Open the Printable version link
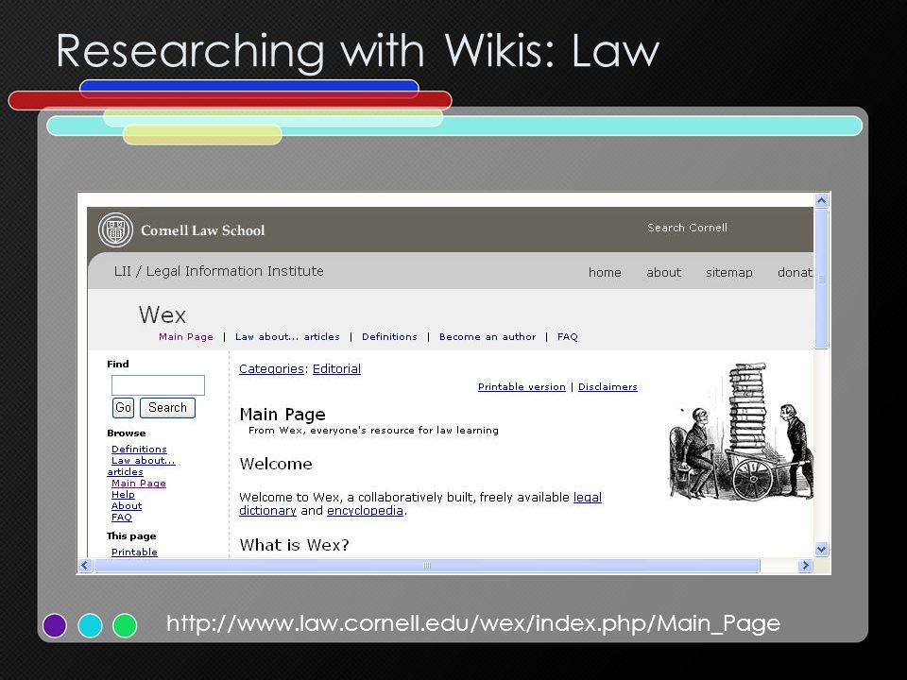 [x=522, y=387]
